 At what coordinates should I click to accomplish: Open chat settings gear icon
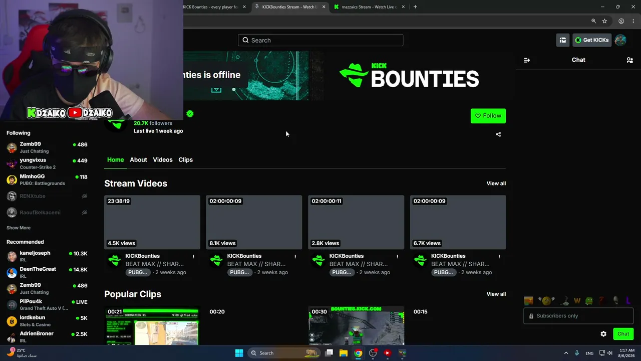click(x=603, y=334)
